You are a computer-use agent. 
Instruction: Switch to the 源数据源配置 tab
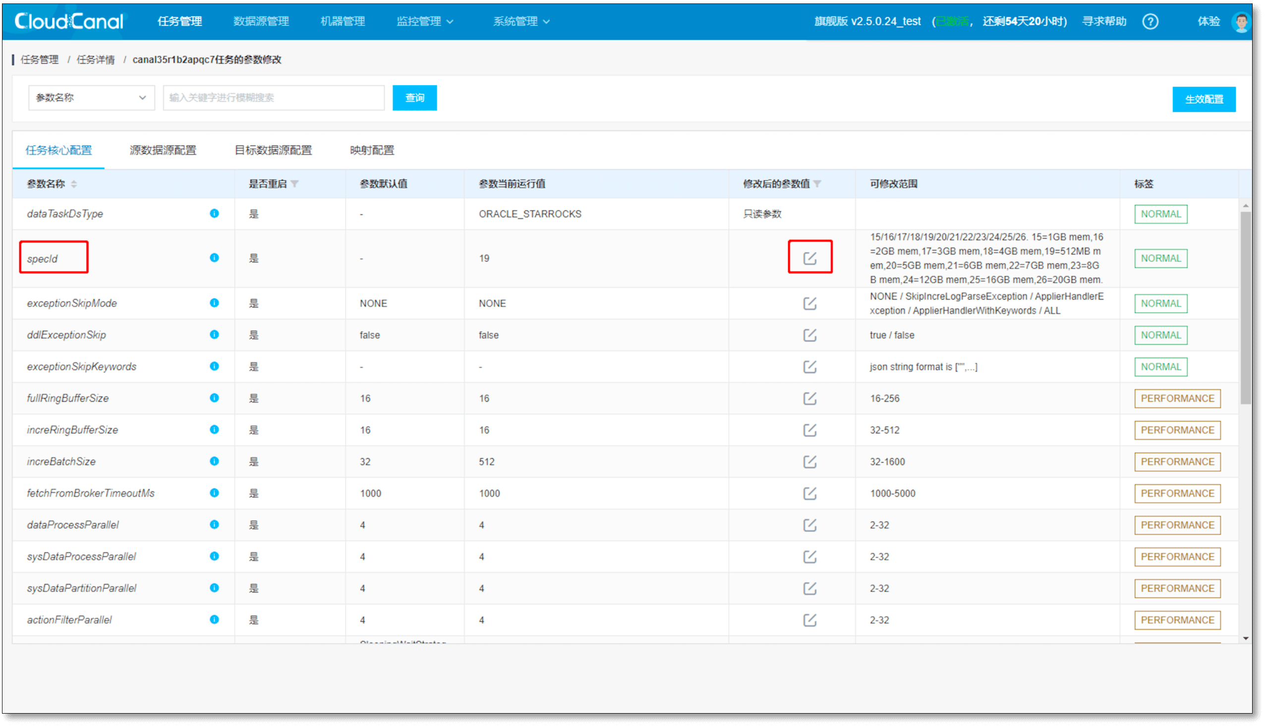(163, 150)
